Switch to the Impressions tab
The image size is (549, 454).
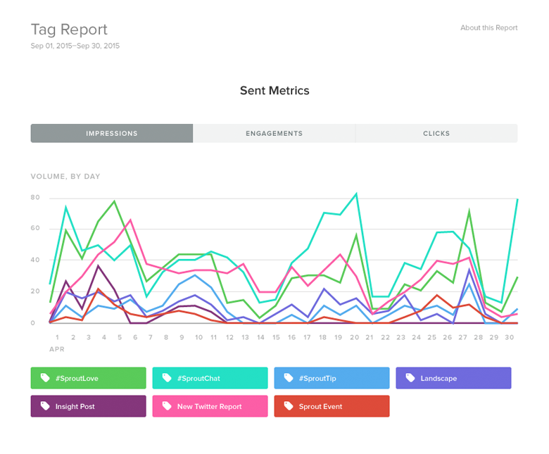[x=112, y=133]
